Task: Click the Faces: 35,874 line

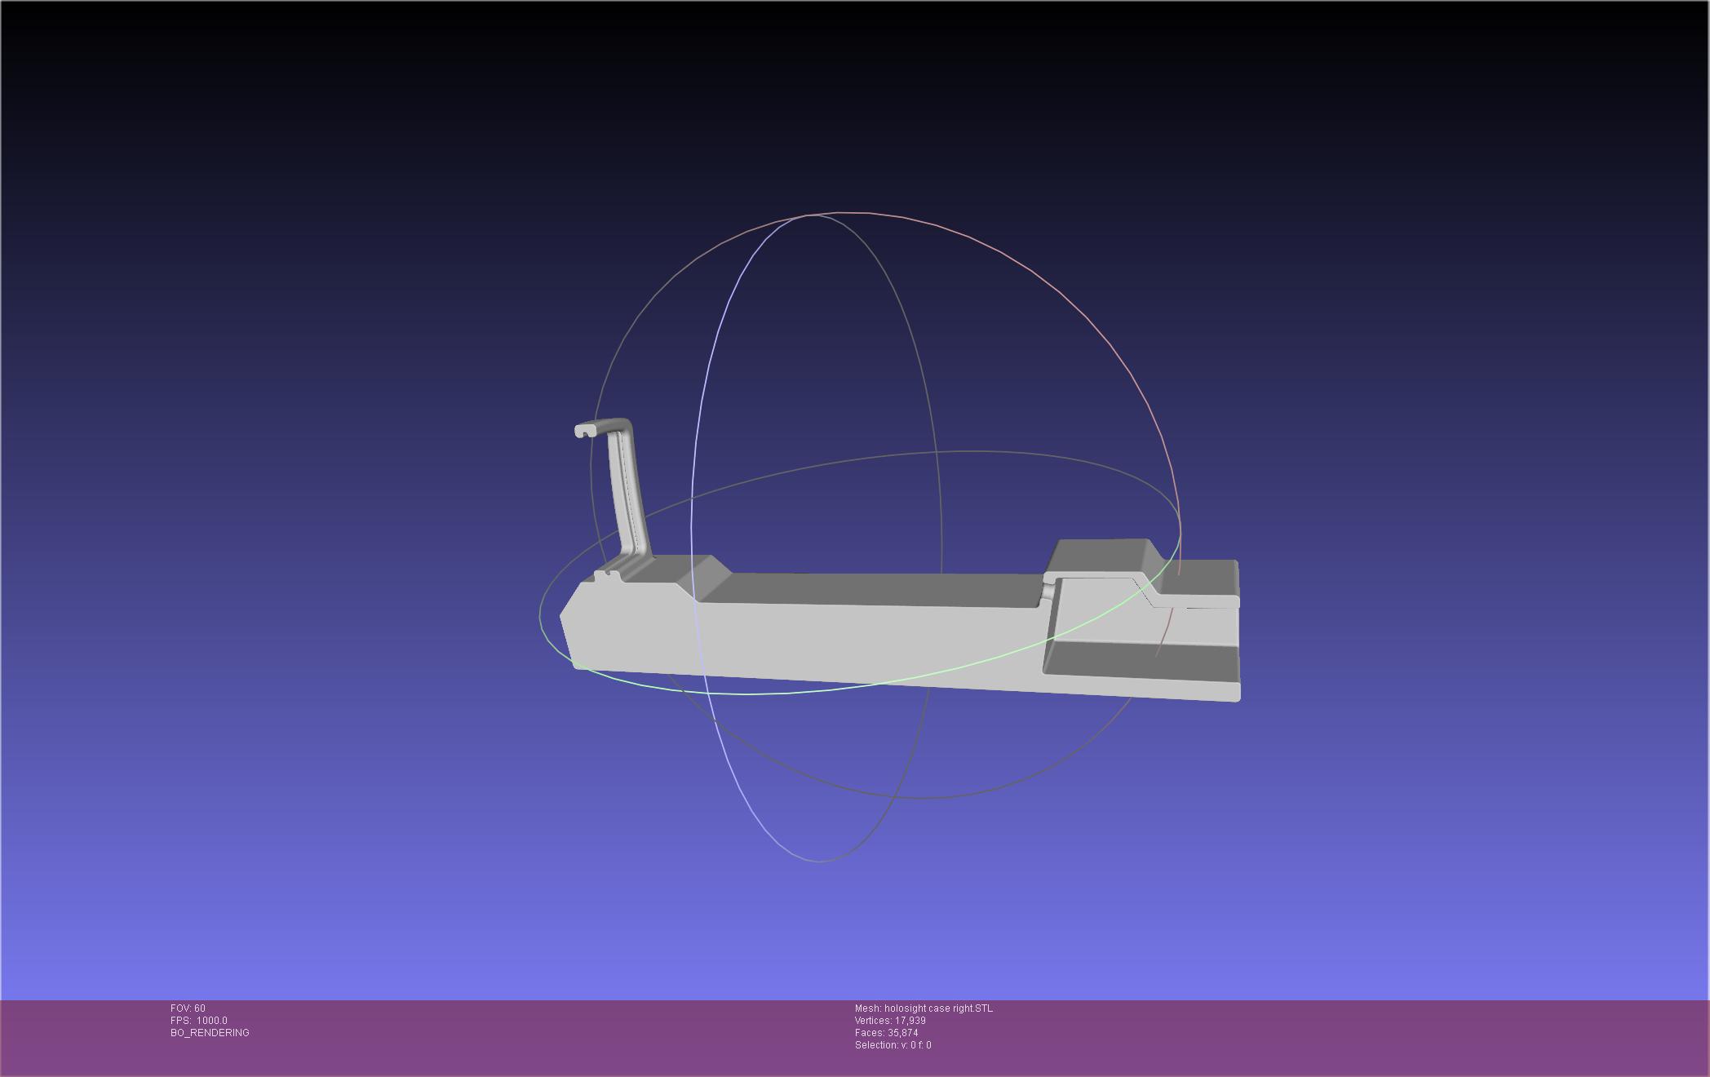Action: click(886, 1033)
